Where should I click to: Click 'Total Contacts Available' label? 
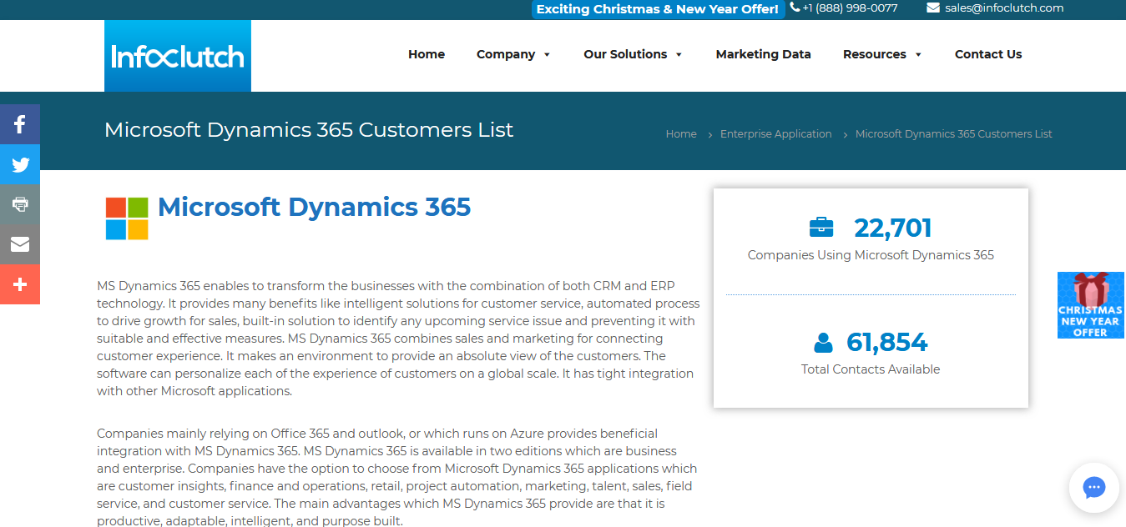(x=871, y=369)
